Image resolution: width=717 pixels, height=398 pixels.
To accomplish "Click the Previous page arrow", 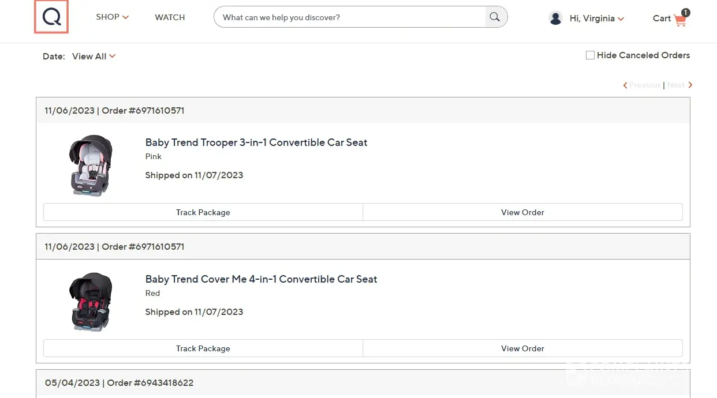I will (625, 85).
